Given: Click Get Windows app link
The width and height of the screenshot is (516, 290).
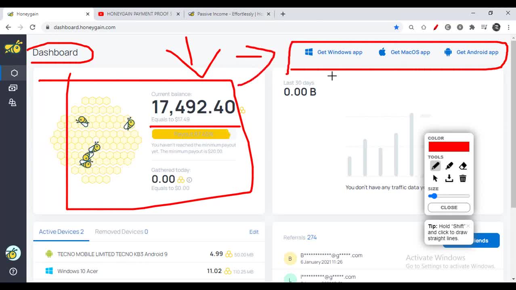Looking at the screenshot, I should [334, 52].
